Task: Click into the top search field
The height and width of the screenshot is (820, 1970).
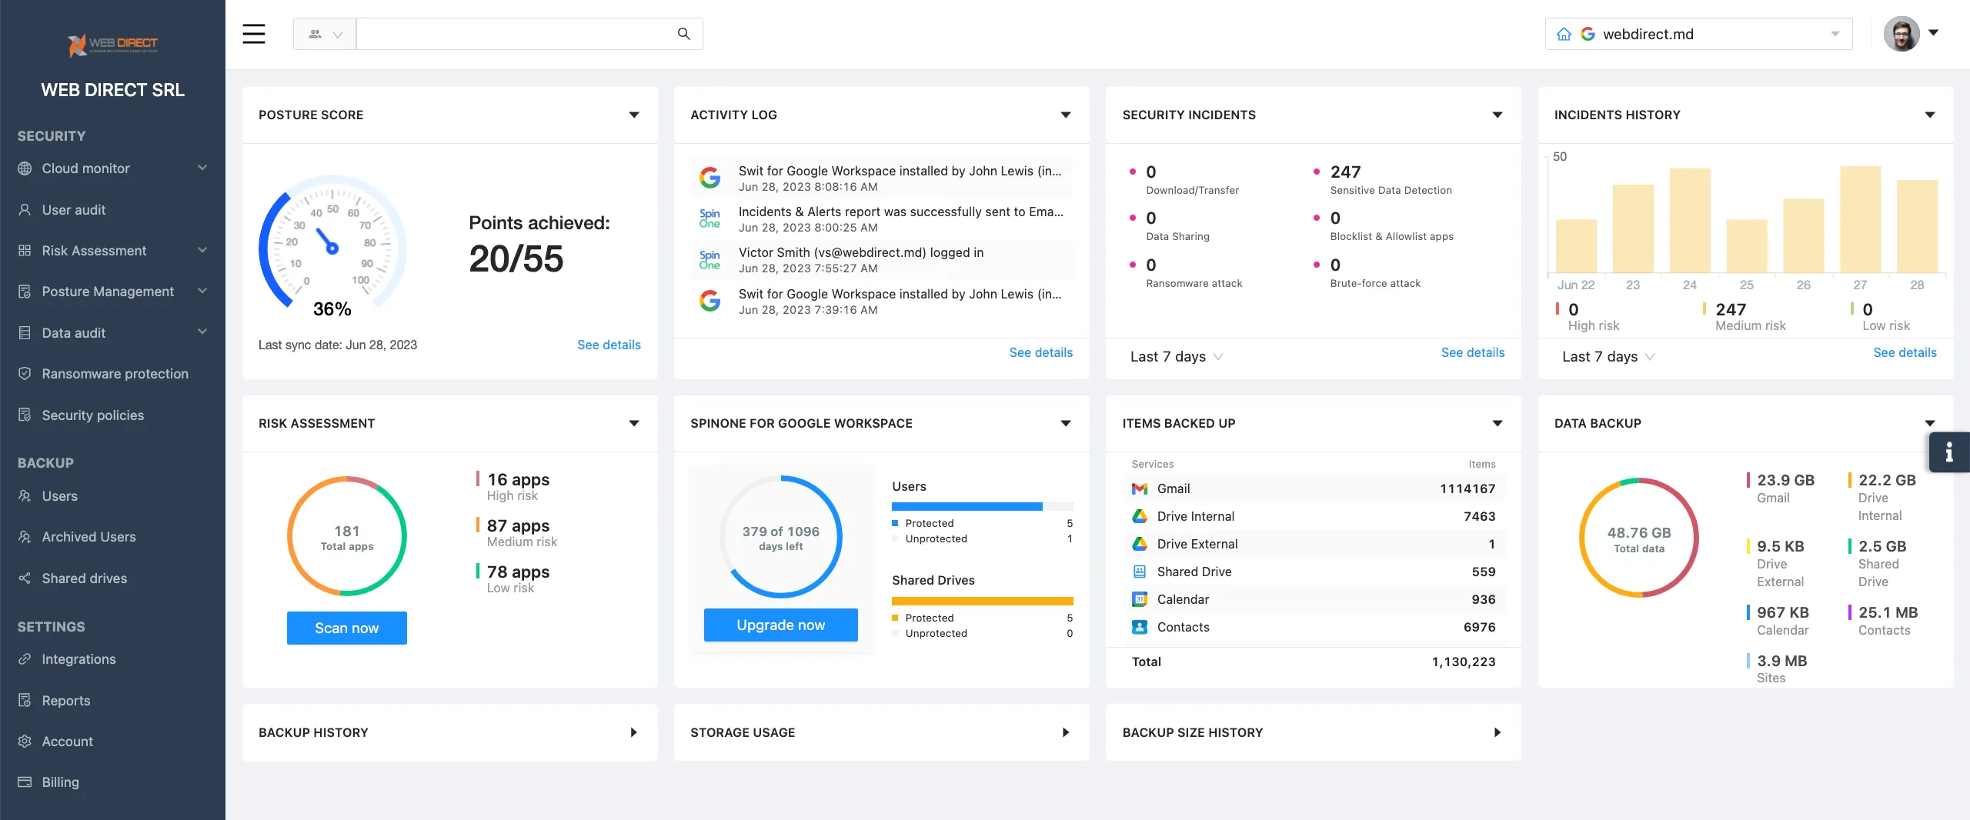Action: [x=516, y=34]
